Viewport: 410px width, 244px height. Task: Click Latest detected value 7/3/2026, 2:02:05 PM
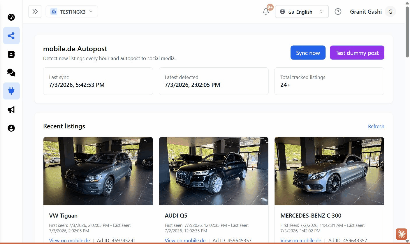tap(192, 85)
